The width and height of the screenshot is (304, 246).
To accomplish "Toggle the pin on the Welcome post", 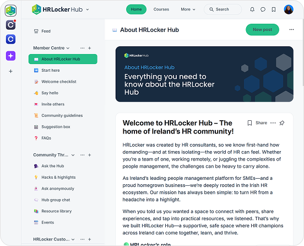I will [282, 123].
